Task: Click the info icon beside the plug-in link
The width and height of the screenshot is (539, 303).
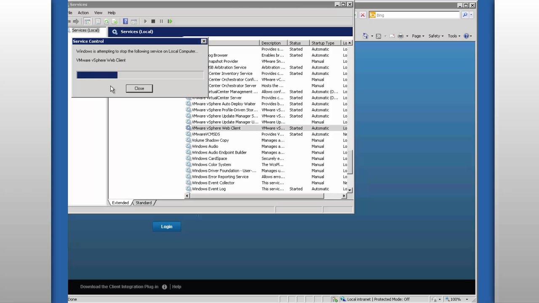Action: coord(165,287)
